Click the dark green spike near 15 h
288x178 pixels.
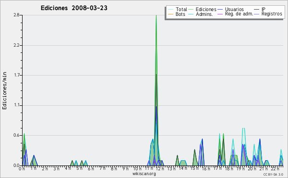point(195,158)
